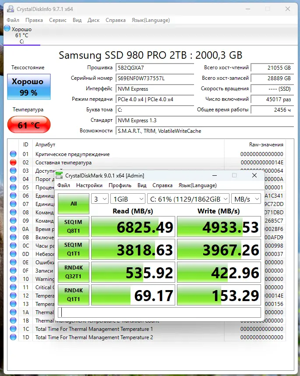Image resolution: width=300 pixels, height=376 pixels.
Task: Select the blue health orb for drive C:
Action: pos(7,28)
